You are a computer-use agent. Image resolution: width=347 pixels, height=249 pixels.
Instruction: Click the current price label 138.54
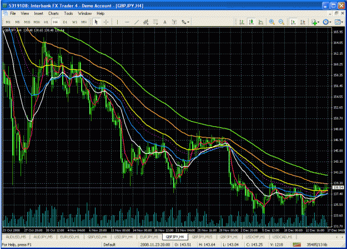pos(338,188)
